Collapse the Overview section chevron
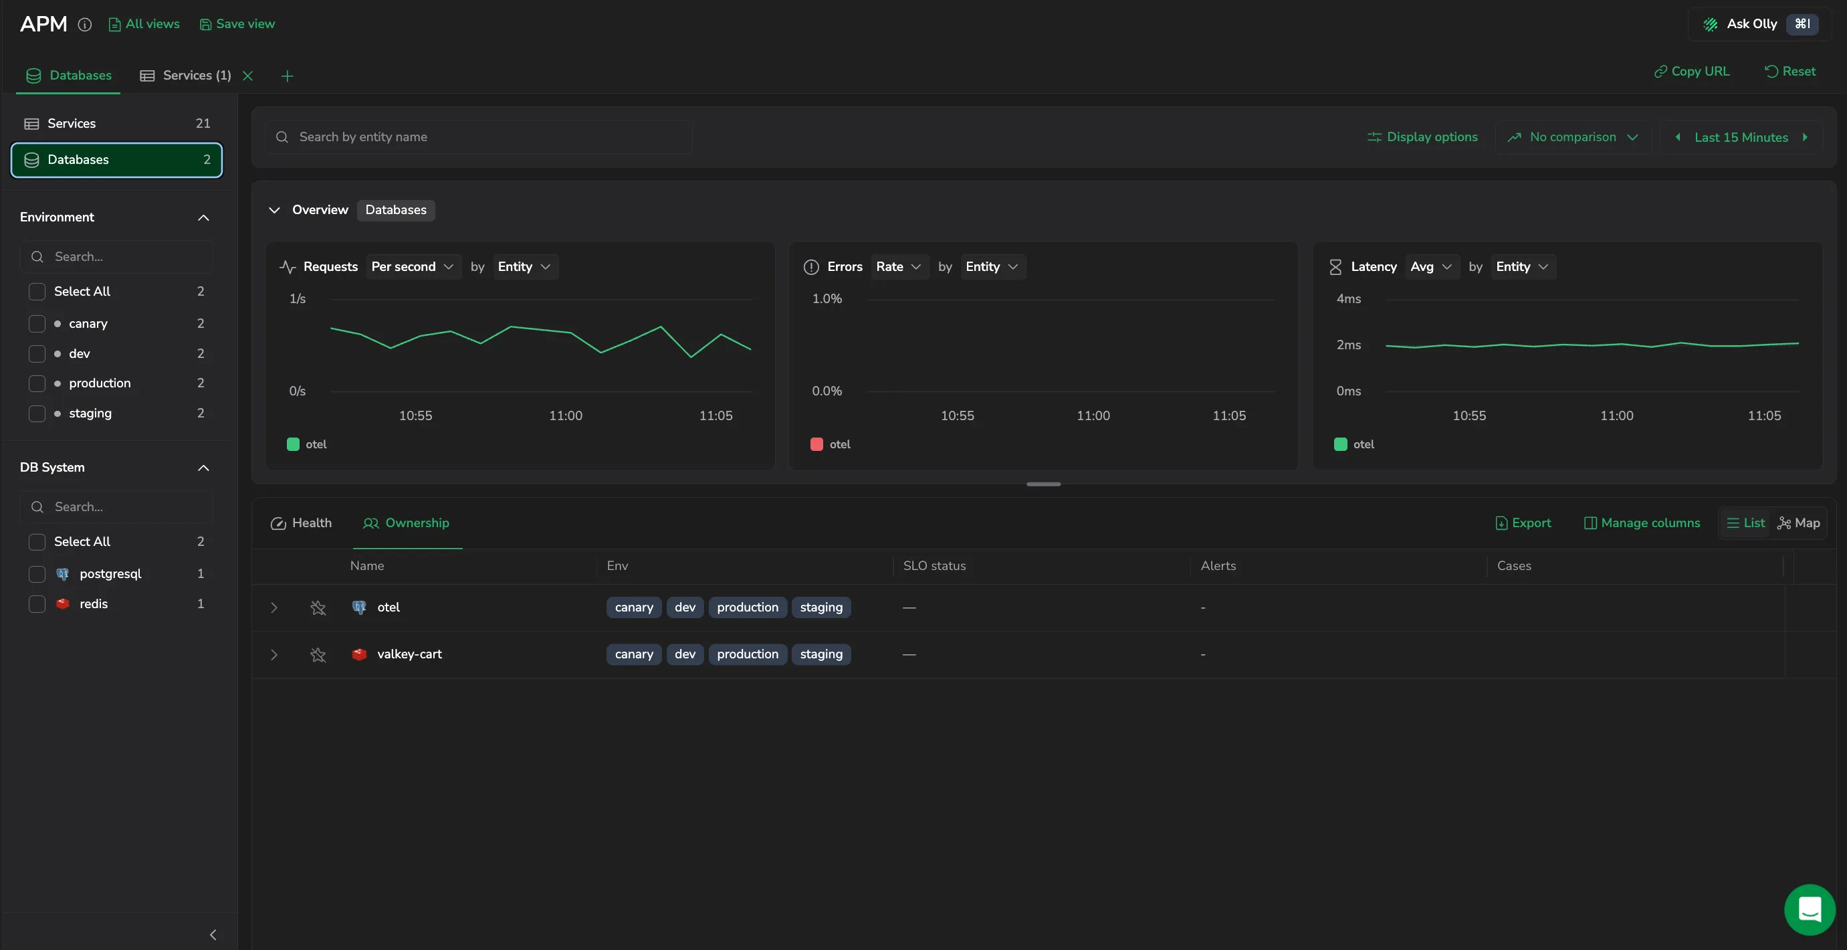The width and height of the screenshot is (1847, 950). coord(274,210)
